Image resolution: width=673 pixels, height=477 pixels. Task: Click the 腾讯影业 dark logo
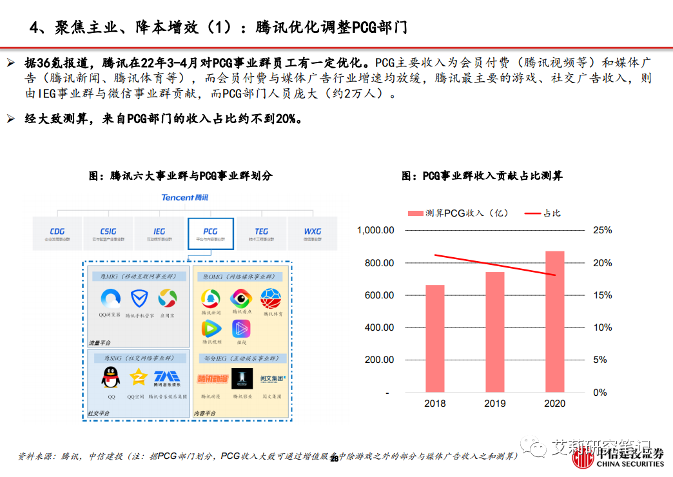tap(242, 378)
